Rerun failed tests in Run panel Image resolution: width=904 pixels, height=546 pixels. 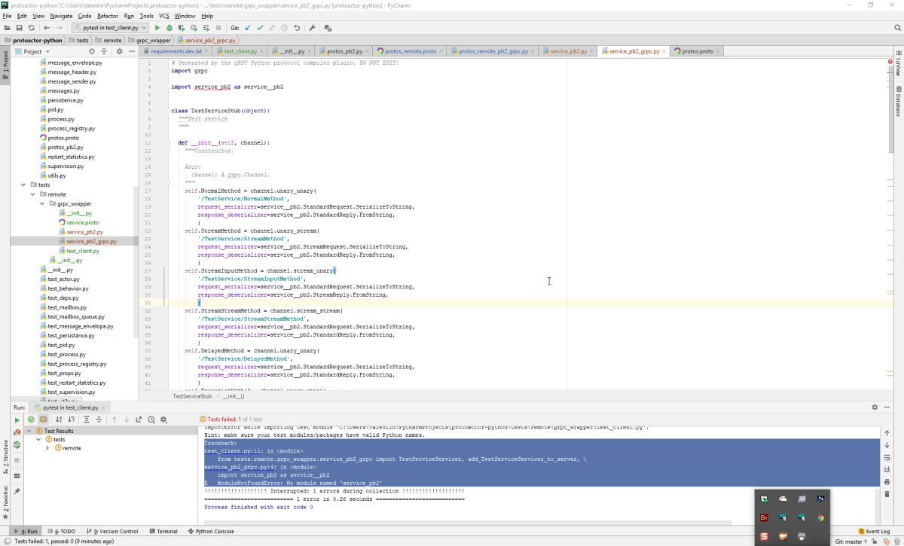(17, 432)
